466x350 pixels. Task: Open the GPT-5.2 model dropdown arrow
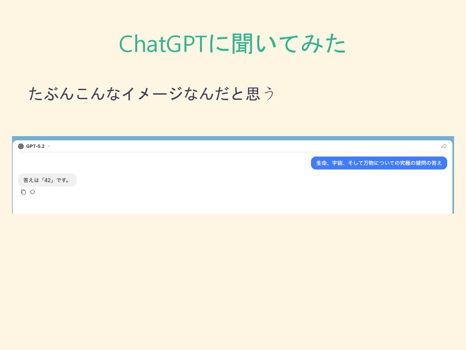click(49, 146)
